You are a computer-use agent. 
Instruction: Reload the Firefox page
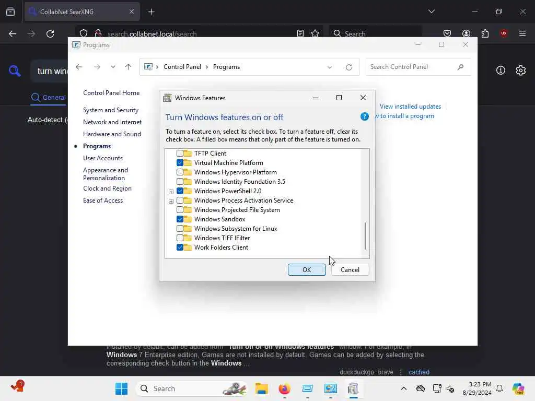[x=50, y=34]
